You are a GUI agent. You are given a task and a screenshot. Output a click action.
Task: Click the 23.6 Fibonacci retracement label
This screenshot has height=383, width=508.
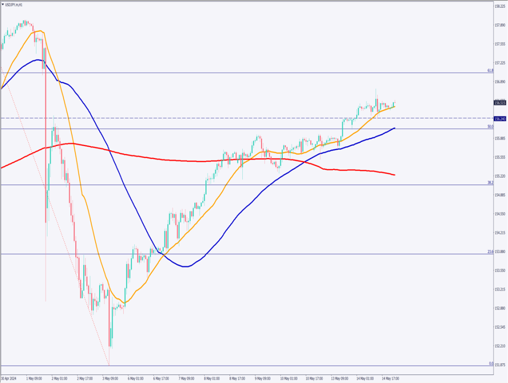point(490,252)
